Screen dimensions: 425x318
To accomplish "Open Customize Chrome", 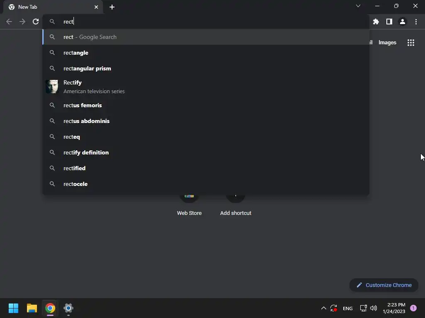I will coord(384,285).
